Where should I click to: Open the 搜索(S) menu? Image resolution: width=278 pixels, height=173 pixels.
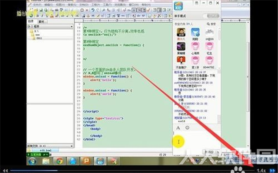click(72, 5)
